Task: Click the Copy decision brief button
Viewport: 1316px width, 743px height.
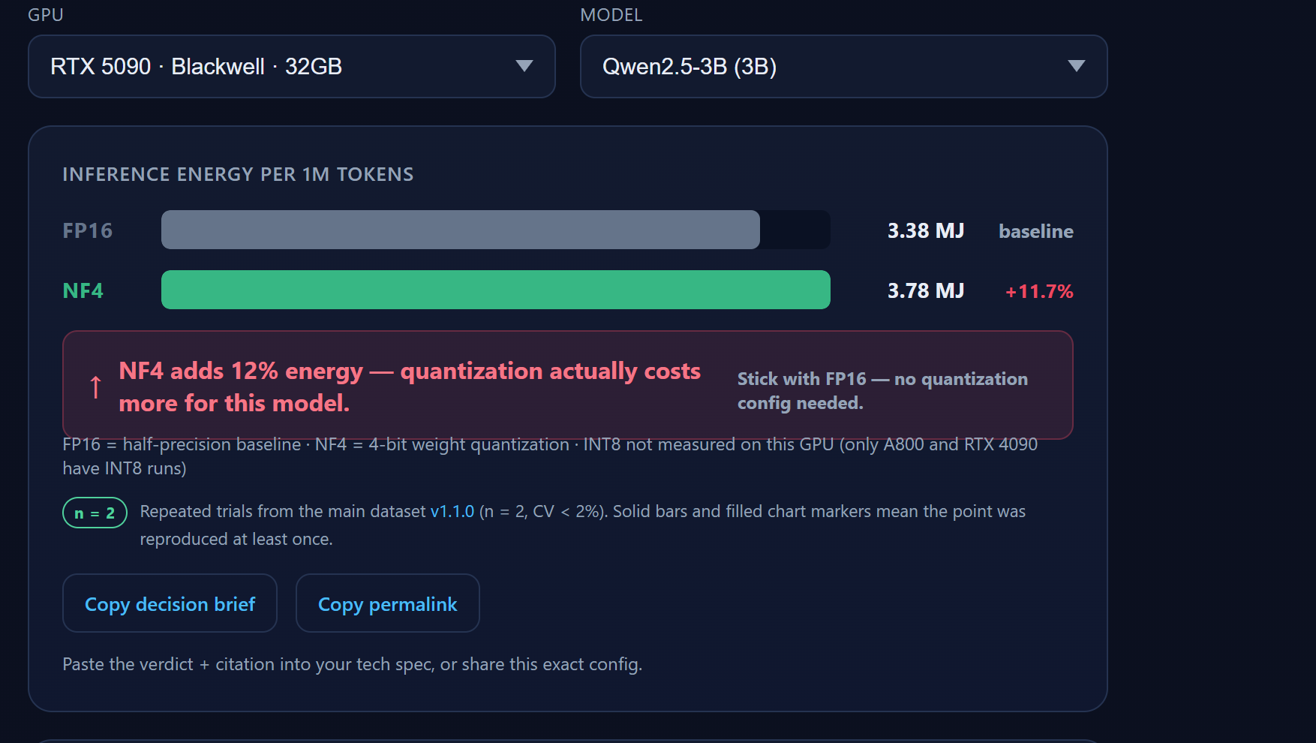Action: point(170,603)
